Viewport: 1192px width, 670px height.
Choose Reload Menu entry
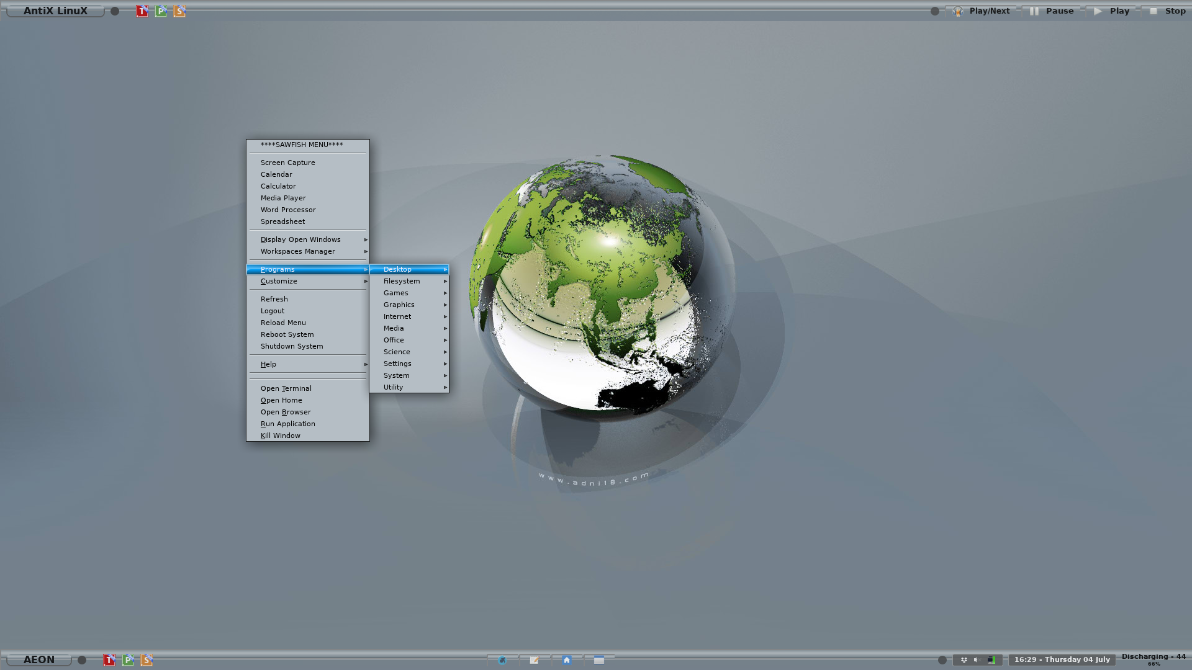[x=308, y=323]
